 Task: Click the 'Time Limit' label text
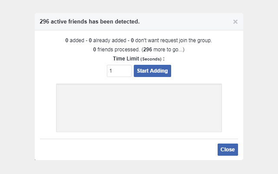click(x=126, y=59)
